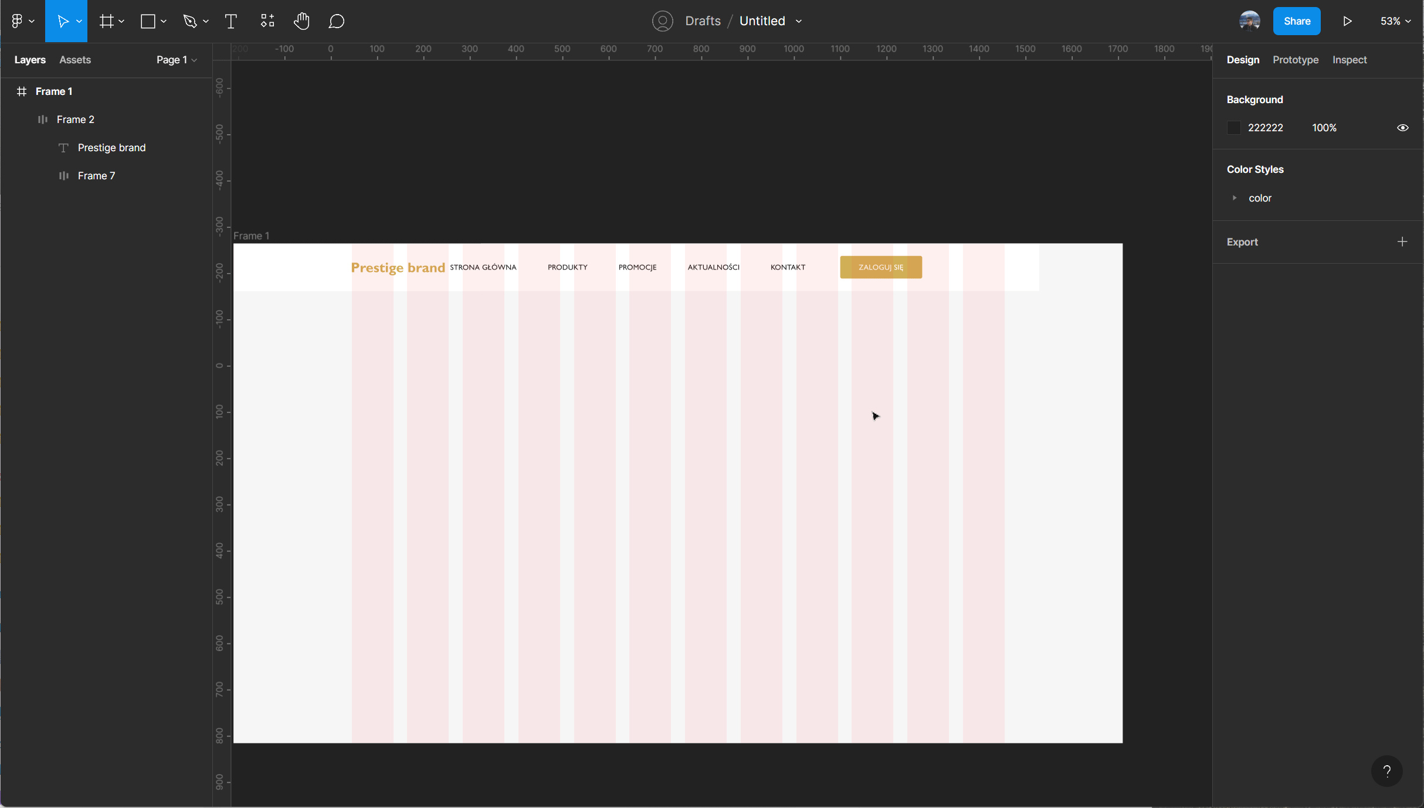Select the Frame tool in toolbar
The image size is (1424, 808).
[107, 22]
